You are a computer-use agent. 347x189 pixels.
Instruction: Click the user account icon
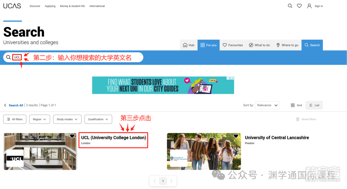(309, 6)
